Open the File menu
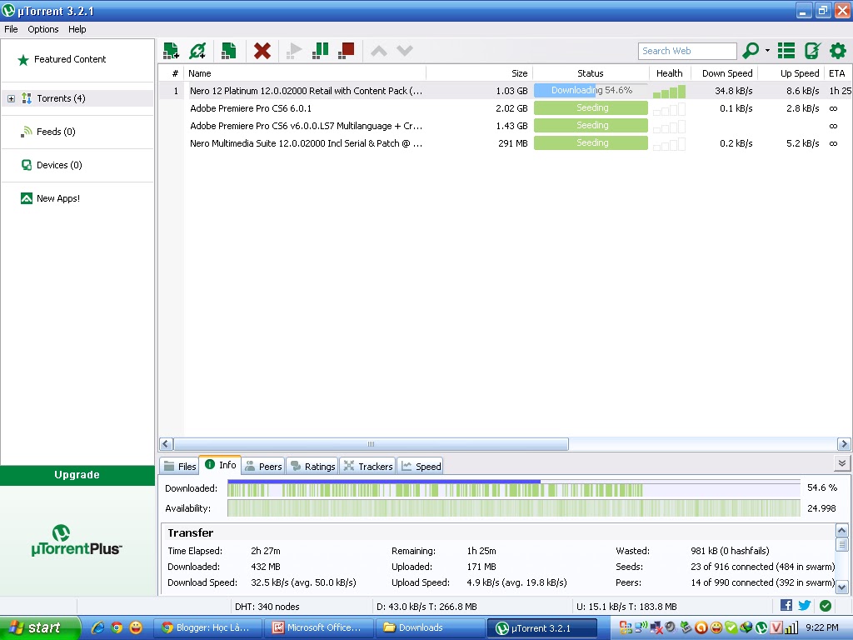 11,29
